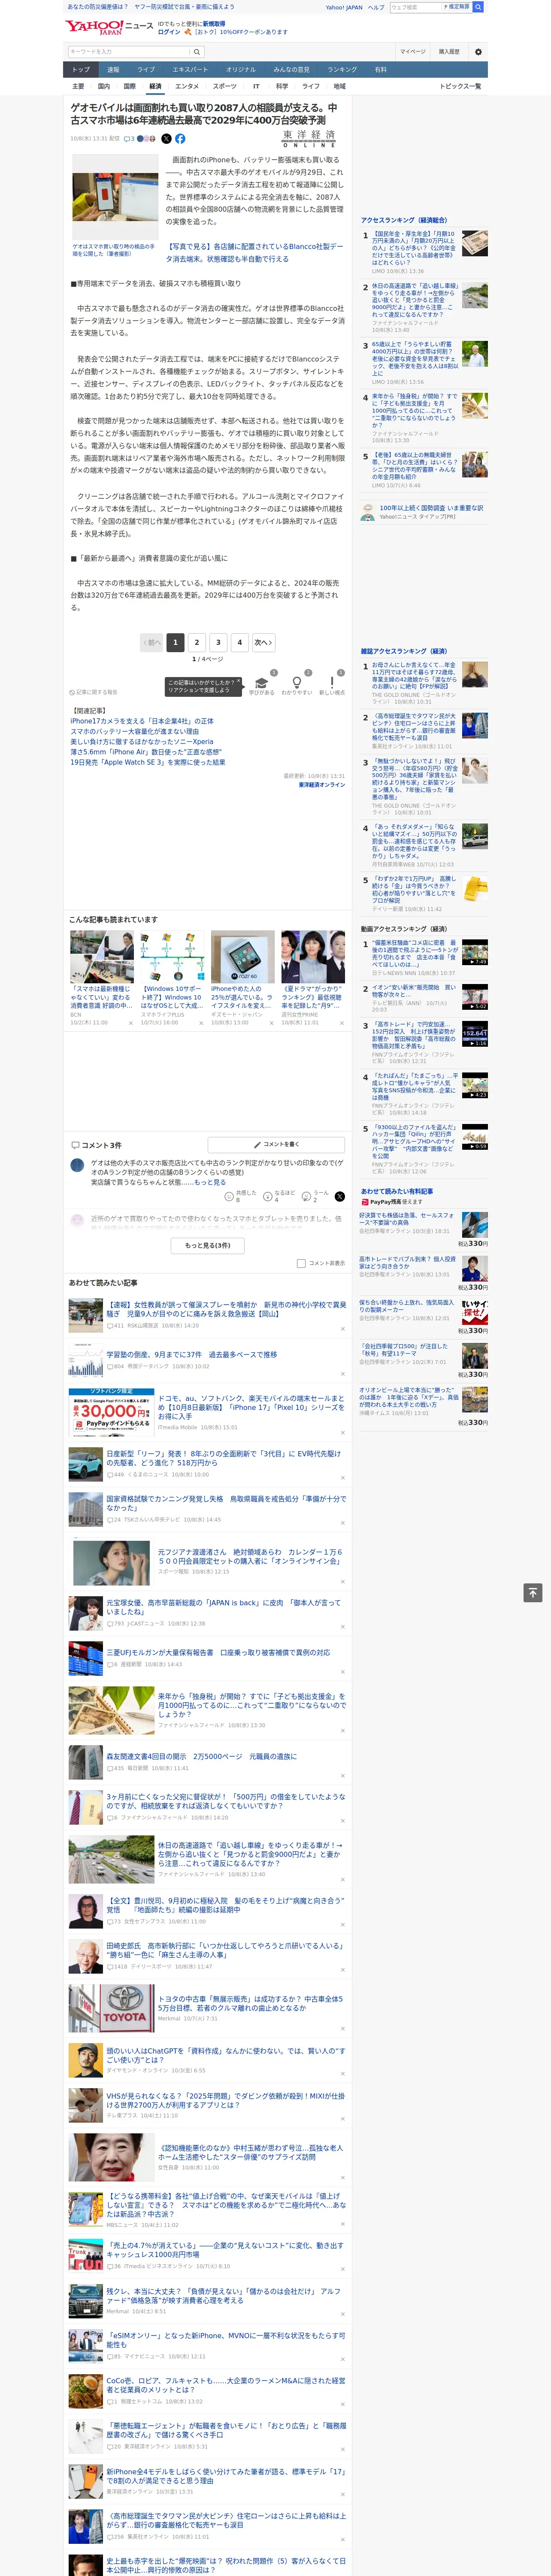Image resolution: width=551 pixels, height=2576 pixels.
Task: Select the ライブ main navigation tab
Action: click(x=146, y=70)
